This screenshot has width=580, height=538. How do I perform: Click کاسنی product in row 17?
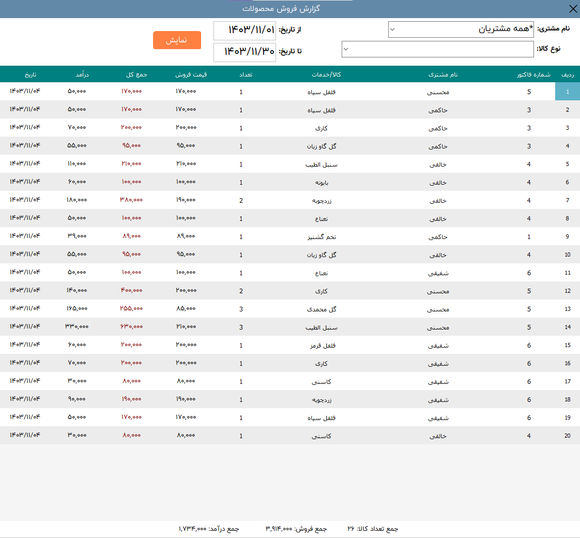coord(322,382)
